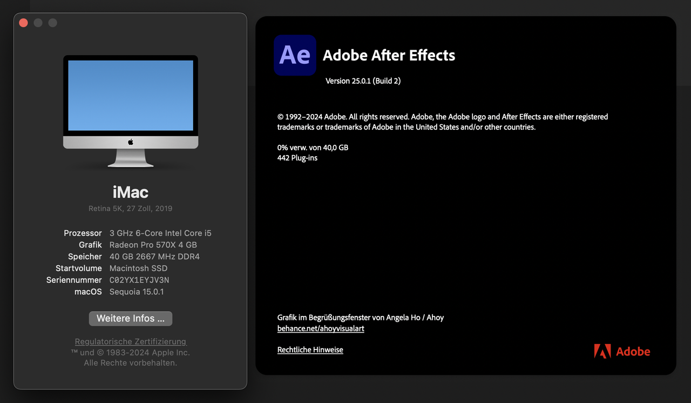
Task: Select startup volume Macintosh SSD
Action: 138,268
